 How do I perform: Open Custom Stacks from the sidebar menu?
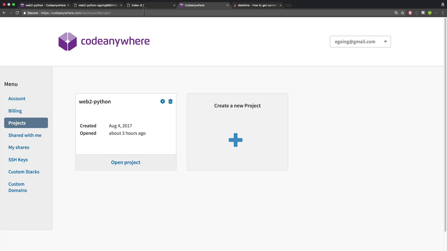point(24,172)
